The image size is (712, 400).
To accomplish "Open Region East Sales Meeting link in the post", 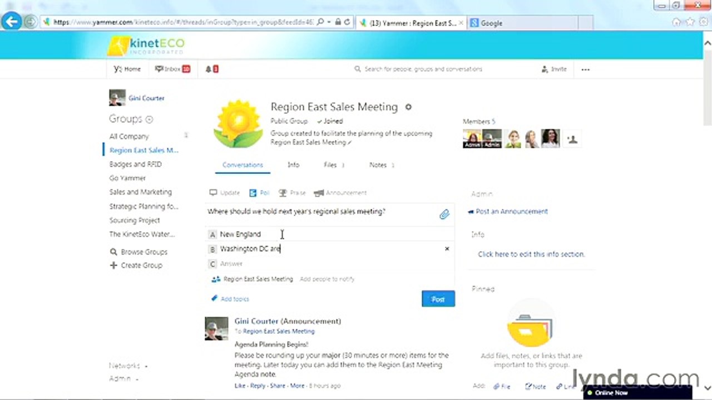I will coord(279,331).
